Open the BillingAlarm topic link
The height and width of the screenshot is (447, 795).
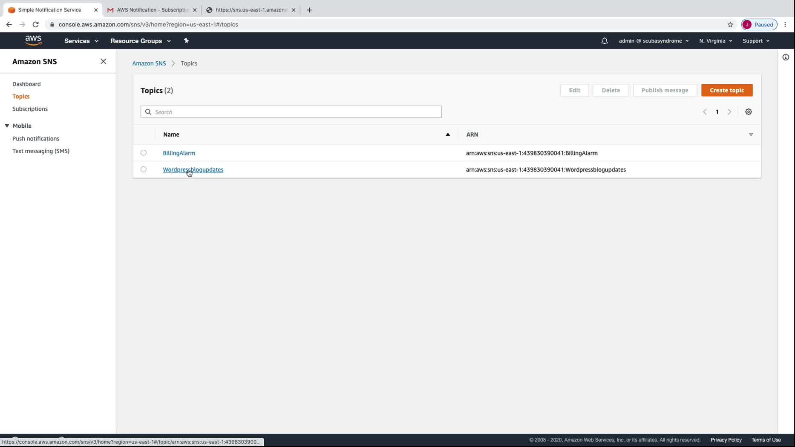(x=179, y=153)
